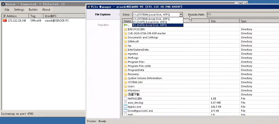Click the Remote Path input field
Screen dimensions: 279x124
click(x=243, y=14)
